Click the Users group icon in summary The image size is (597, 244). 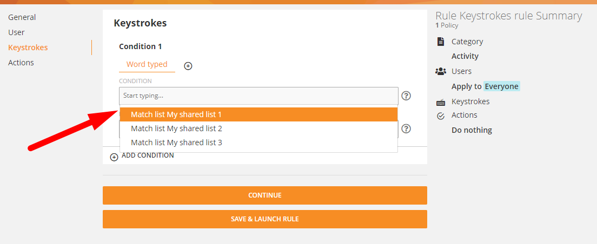(440, 71)
